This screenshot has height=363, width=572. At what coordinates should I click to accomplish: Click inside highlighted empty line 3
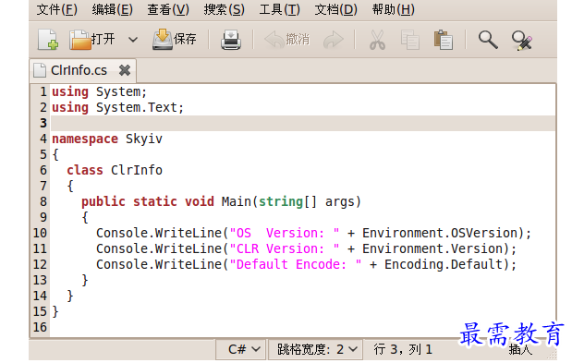pos(303,123)
